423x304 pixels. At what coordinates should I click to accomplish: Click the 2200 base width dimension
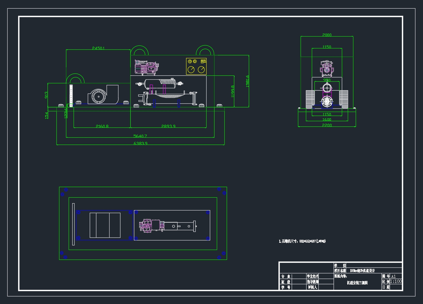[327, 125]
